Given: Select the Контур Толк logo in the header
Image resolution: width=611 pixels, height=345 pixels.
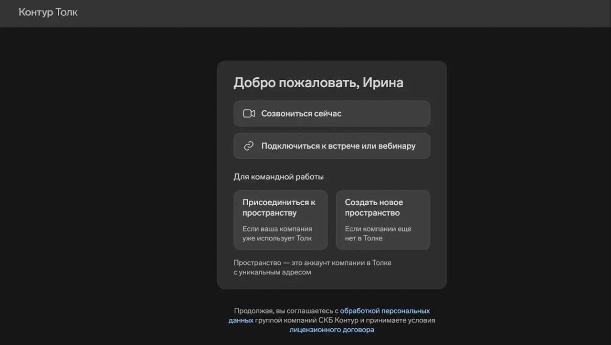Looking at the screenshot, I should (x=47, y=12).
